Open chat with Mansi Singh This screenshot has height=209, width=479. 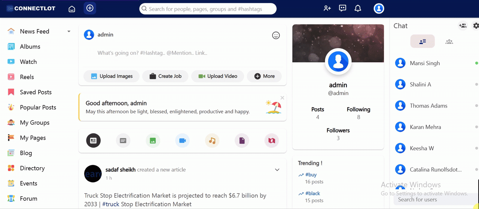click(425, 63)
